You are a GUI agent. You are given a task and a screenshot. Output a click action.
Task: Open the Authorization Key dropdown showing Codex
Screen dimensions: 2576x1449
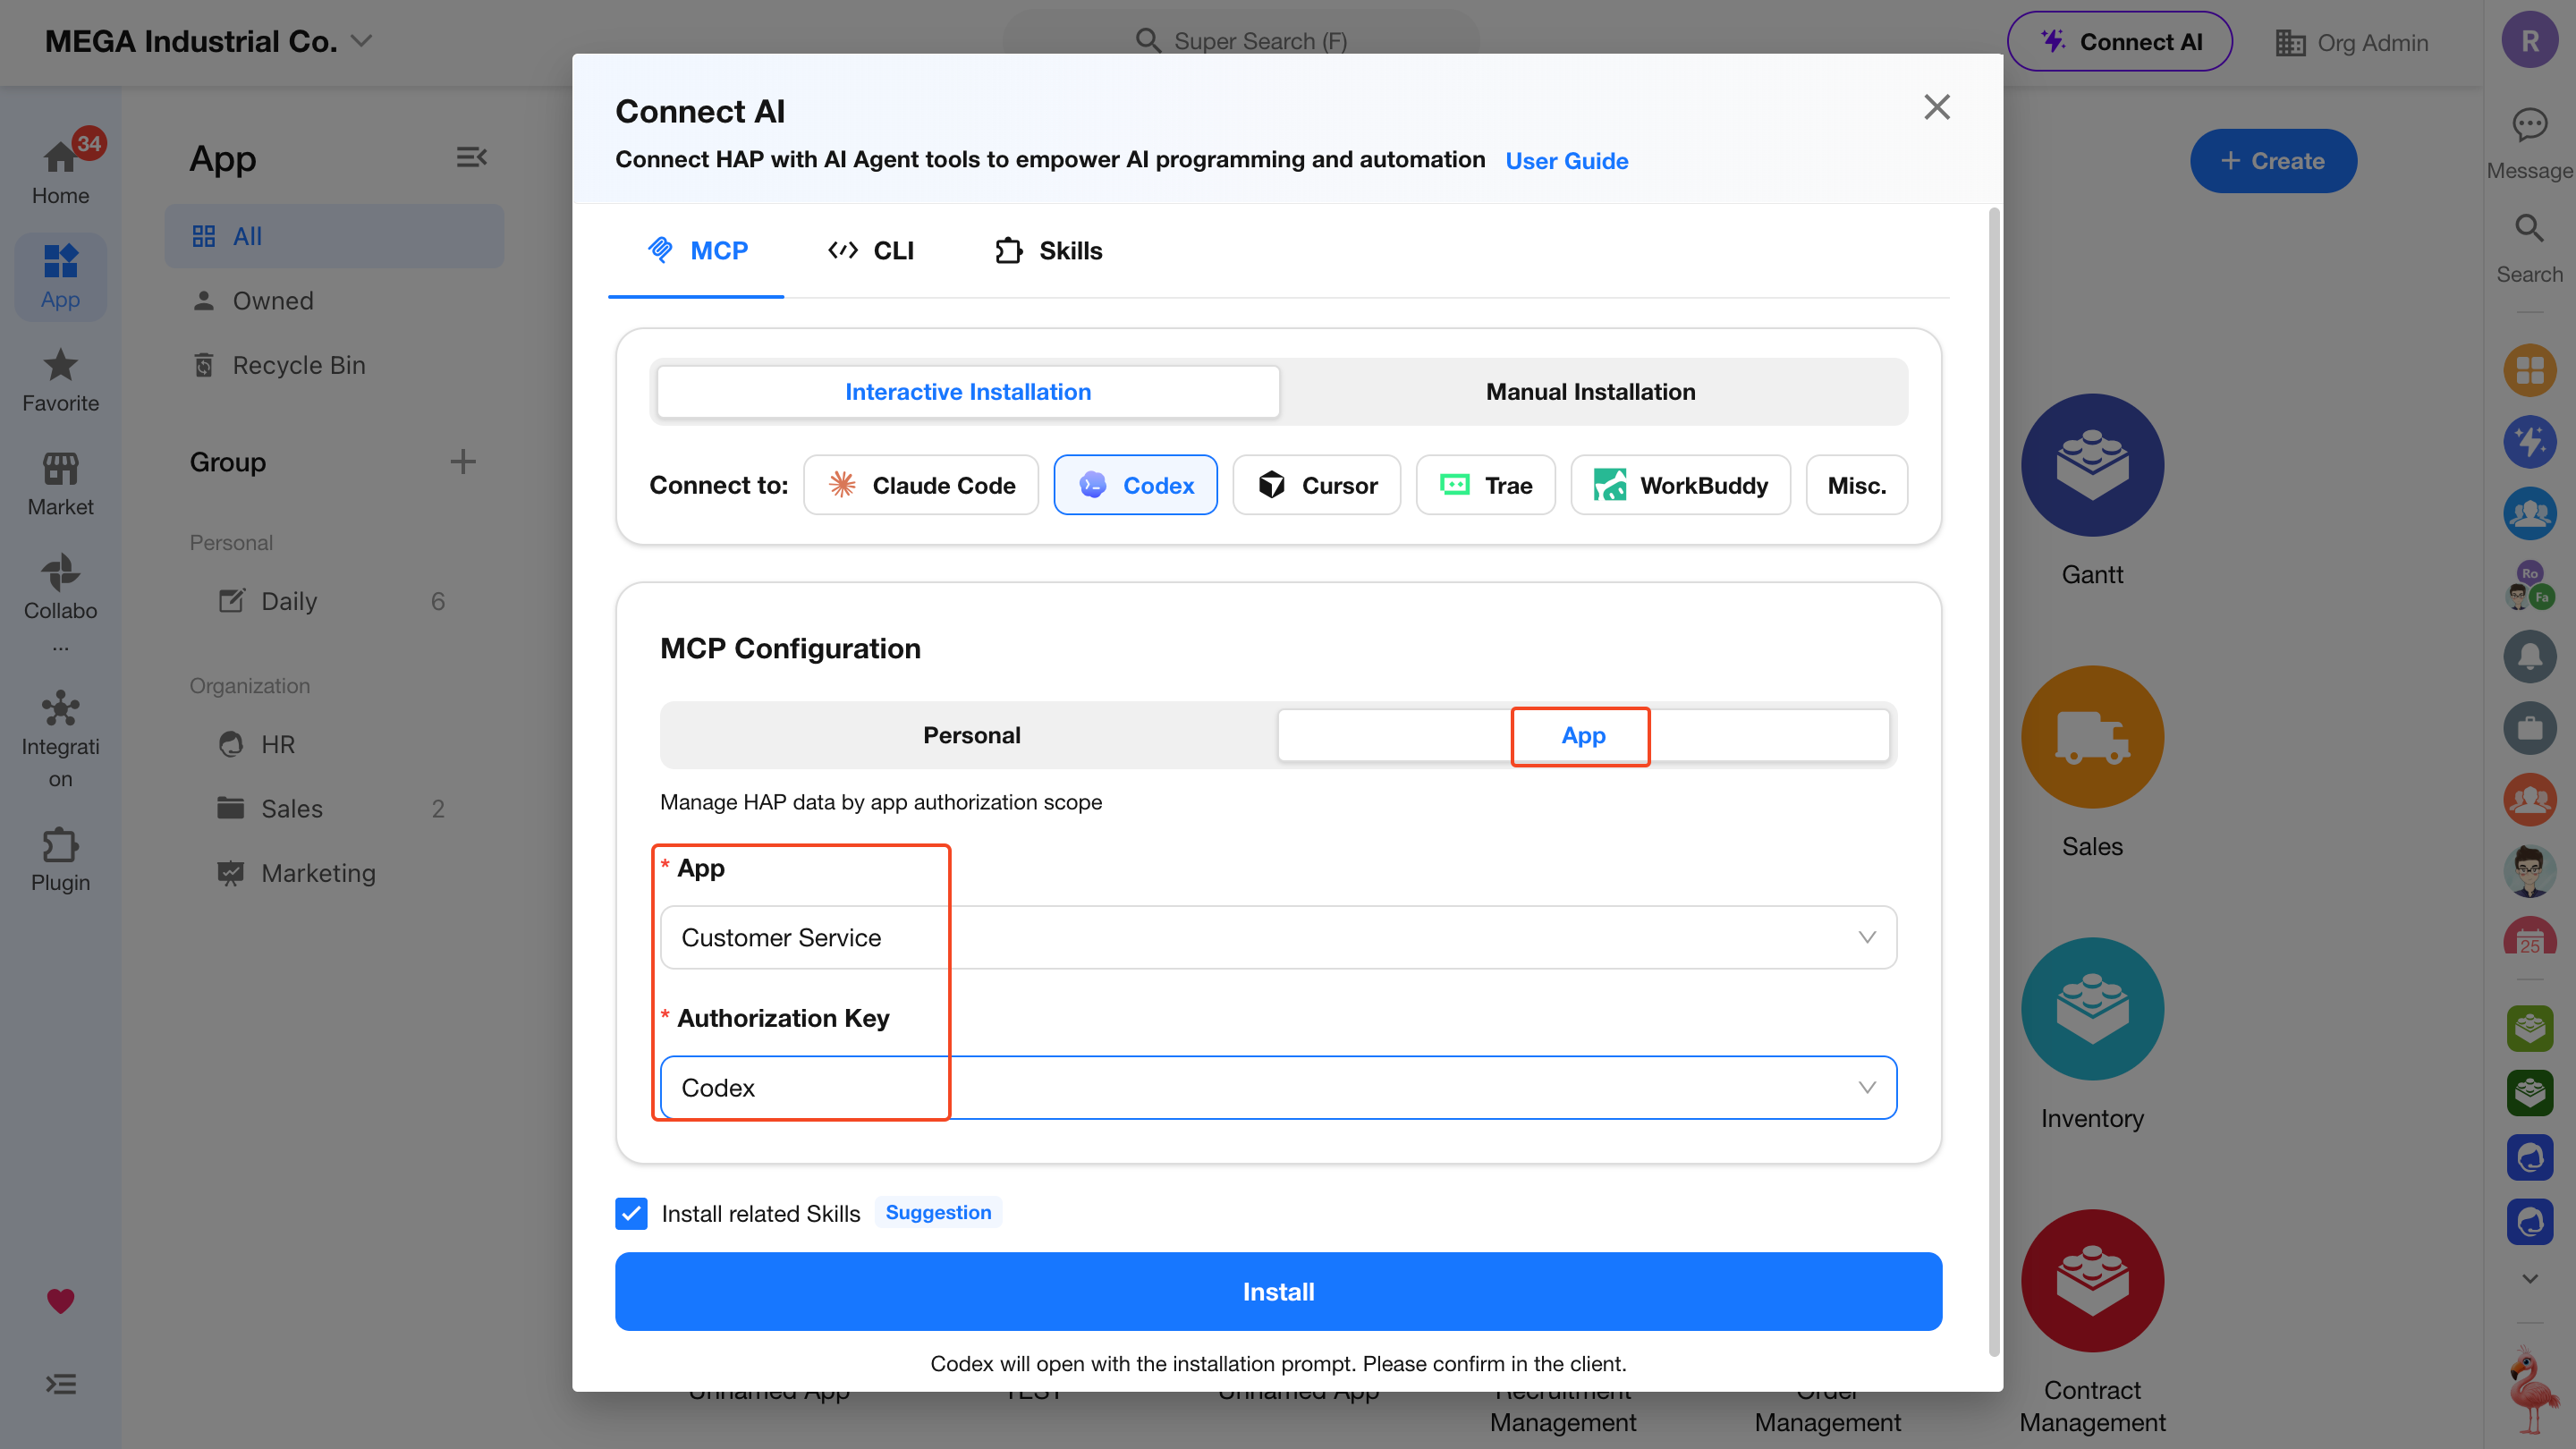pos(1277,1087)
